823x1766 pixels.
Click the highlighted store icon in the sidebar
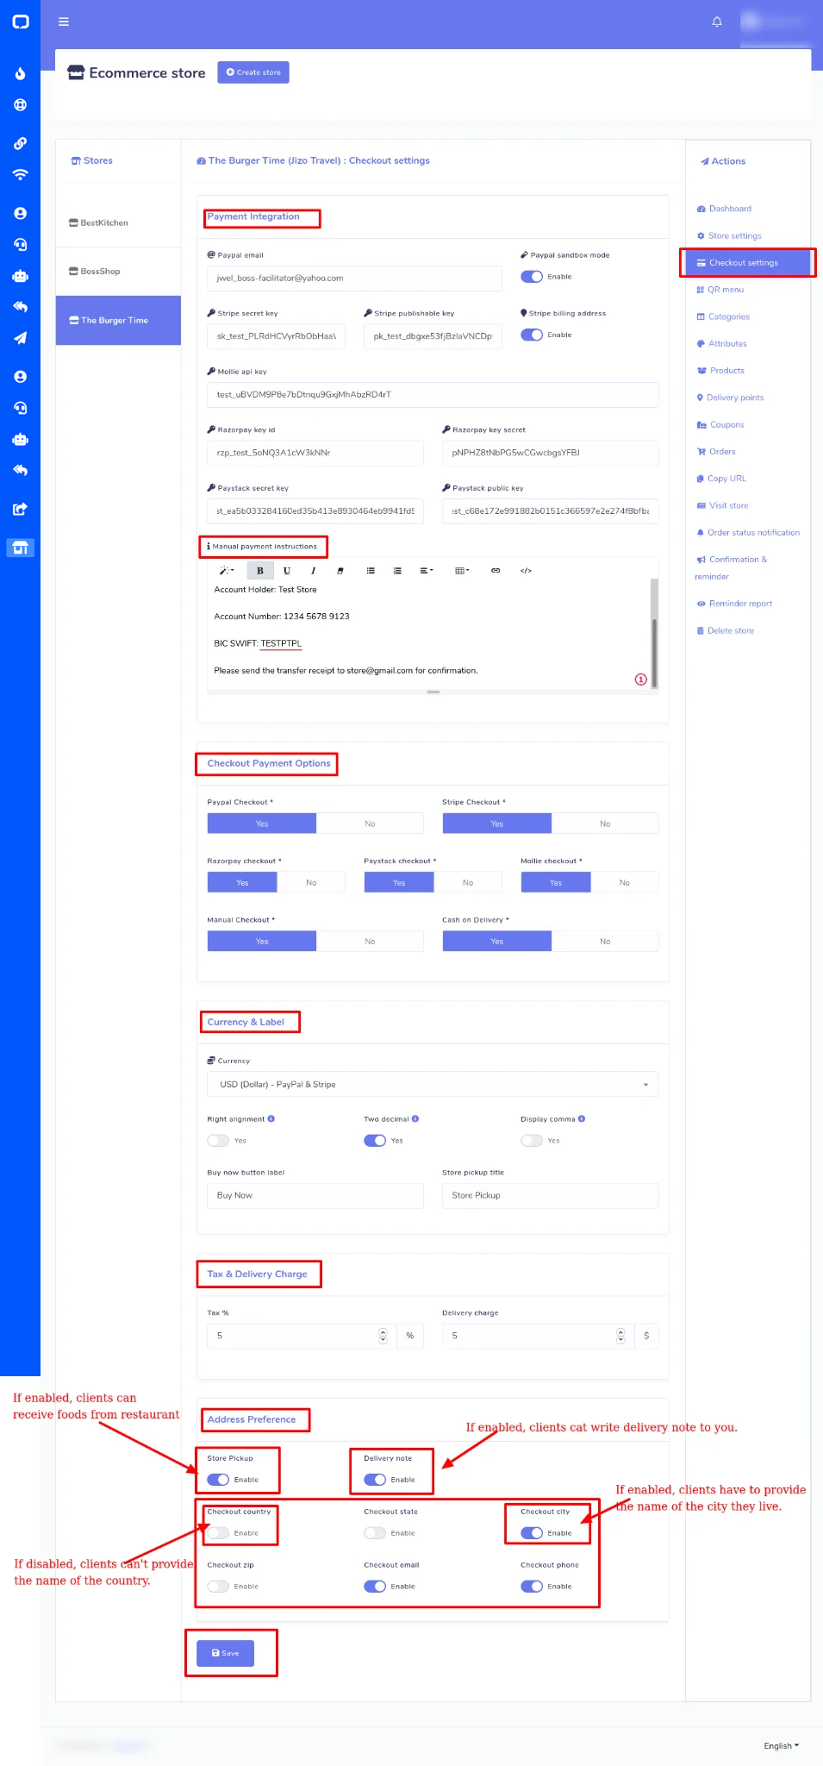pos(20,548)
